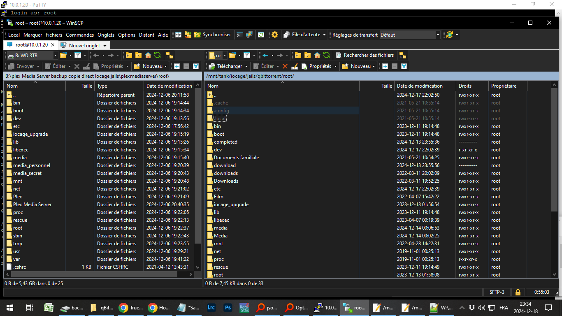
Task: Open the local filter dropdown arrow
Action: click(85, 55)
